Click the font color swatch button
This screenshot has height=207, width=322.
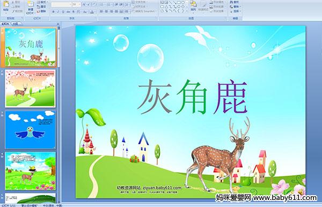[92, 12]
